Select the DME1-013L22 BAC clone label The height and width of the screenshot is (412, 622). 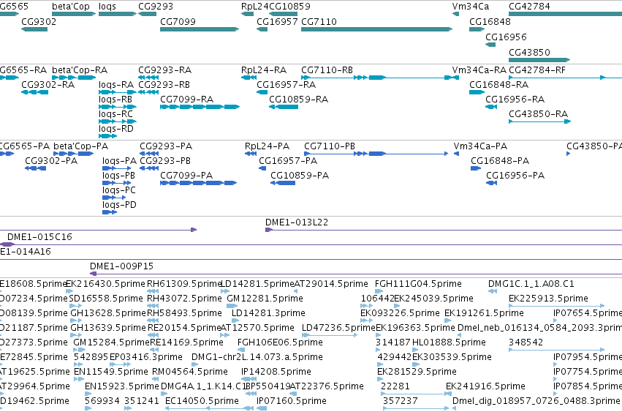(x=297, y=222)
